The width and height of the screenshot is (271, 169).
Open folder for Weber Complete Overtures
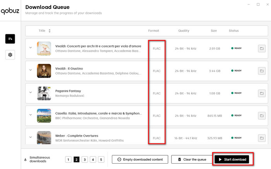pos(262,138)
